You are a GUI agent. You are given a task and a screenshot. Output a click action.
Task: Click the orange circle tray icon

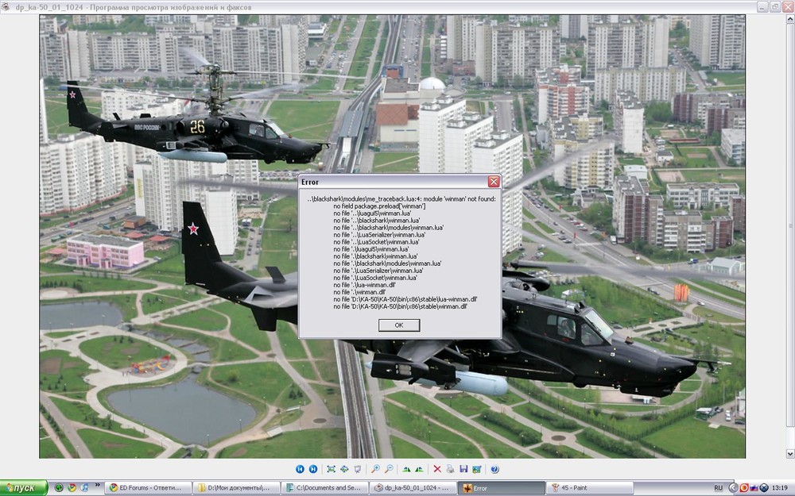coord(744,488)
